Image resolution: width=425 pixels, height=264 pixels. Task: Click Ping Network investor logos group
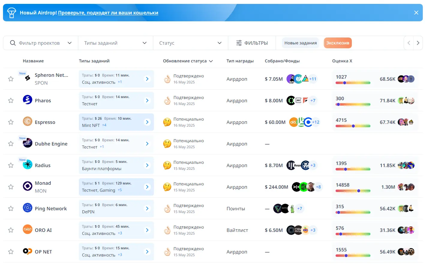pyautogui.click(x=289, y=208)
